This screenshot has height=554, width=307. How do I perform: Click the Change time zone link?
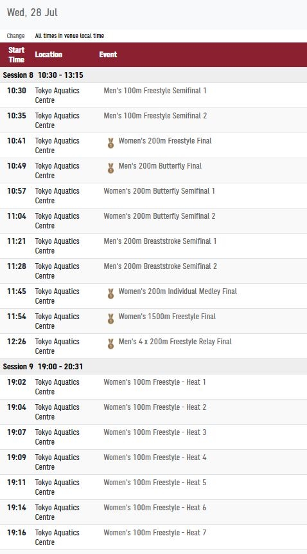(15, 35)
